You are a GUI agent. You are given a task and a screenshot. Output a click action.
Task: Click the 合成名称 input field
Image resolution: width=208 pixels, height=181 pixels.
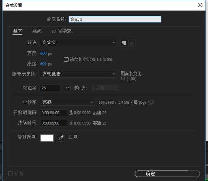[x=115, y=19]
